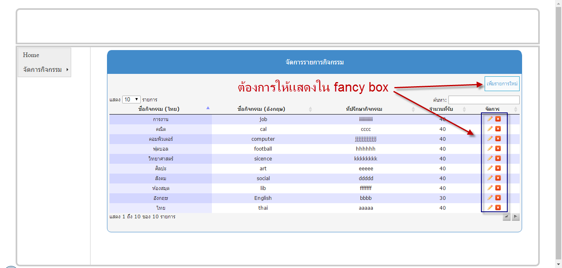Focus the ค้นหา search field
The height and width of the screenshot is (268, 562).
tap(484, 100)
